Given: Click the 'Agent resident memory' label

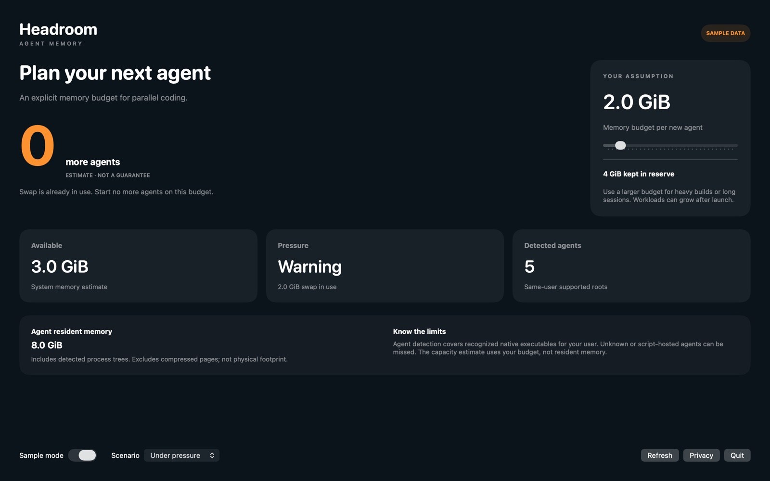Looking at the screenshot, I should (x=72, y=331).
